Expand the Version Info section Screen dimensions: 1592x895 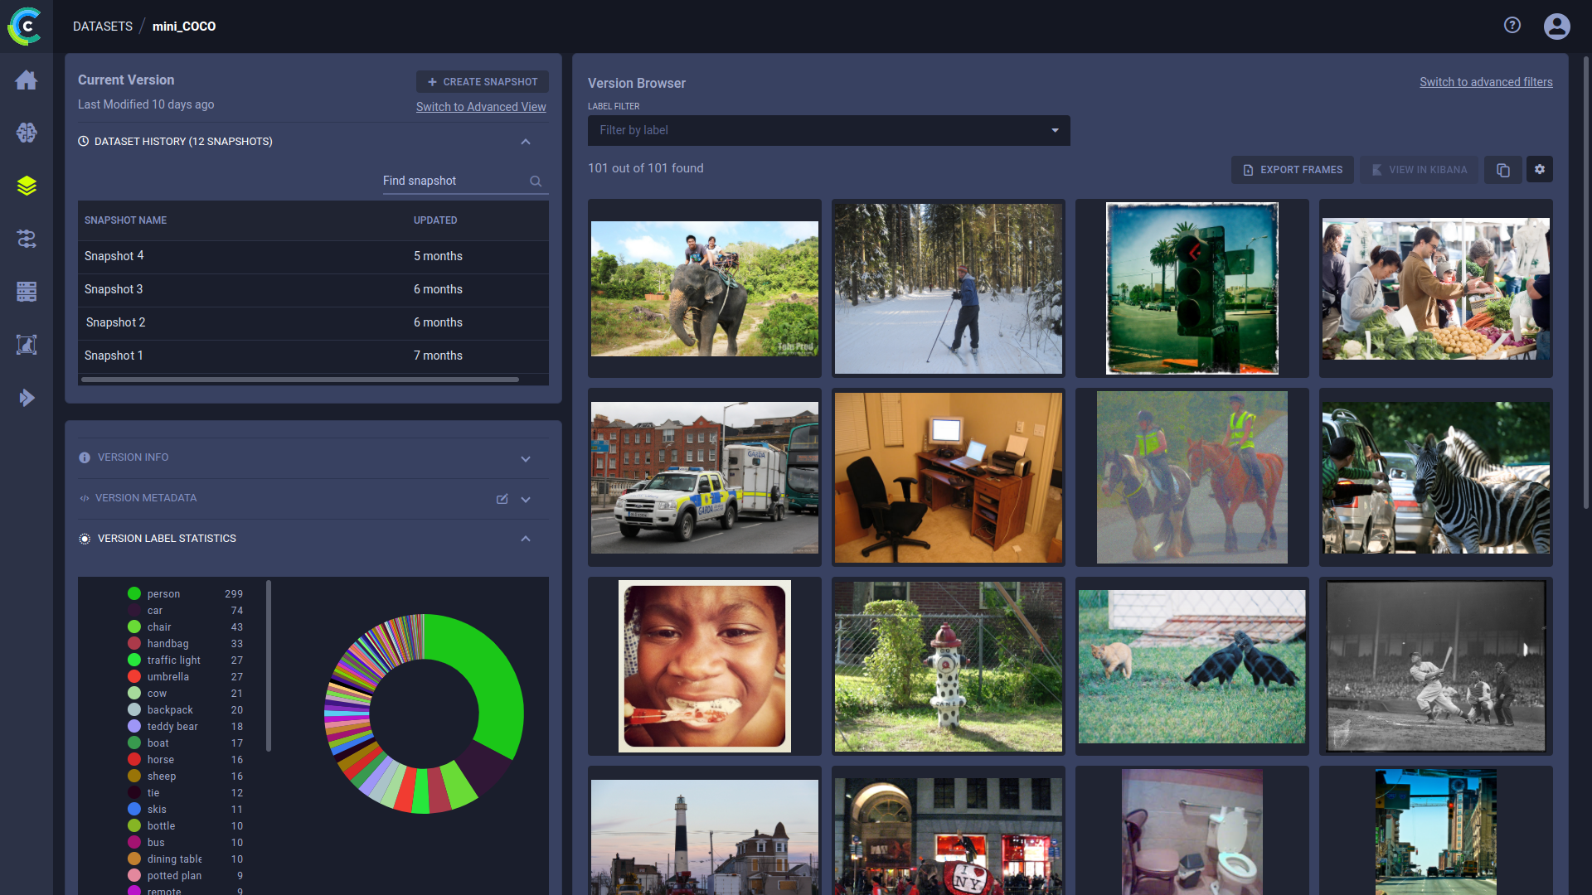pyautogui.click(x=525, y=459)
